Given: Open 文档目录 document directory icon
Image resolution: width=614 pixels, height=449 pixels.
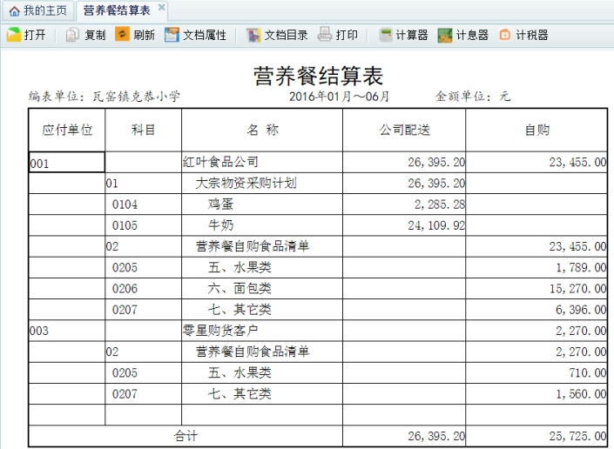Looking at the screenshot, I should (x=253, y=35).
